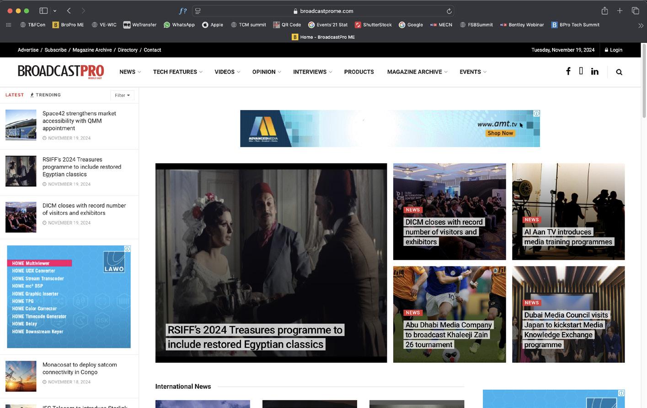Open the TCM summit bookmark

click(x=248, y=25)
